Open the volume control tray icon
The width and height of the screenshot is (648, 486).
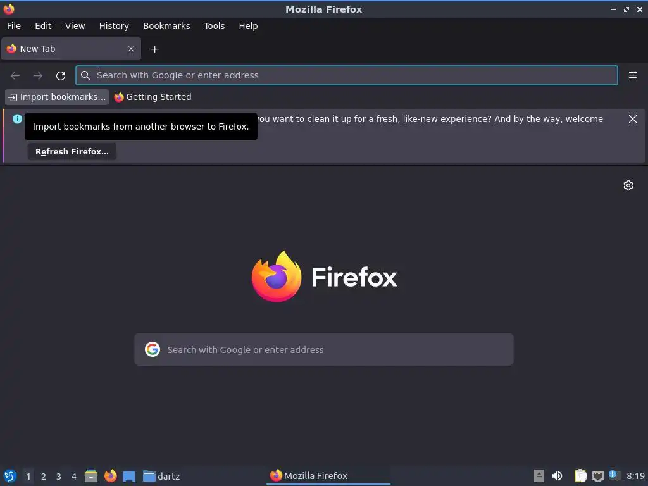(x=558, y=476)
